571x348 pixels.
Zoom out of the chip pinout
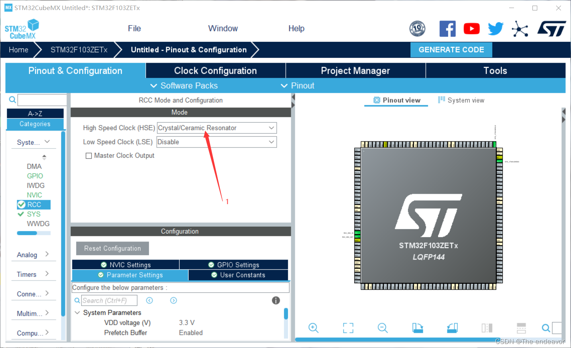pos(383,328)
